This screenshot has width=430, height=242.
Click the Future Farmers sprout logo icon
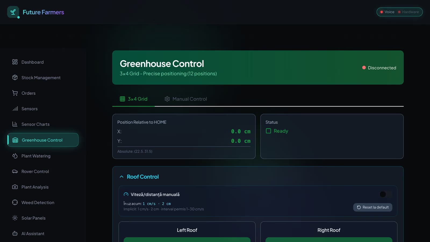[13, 12]
